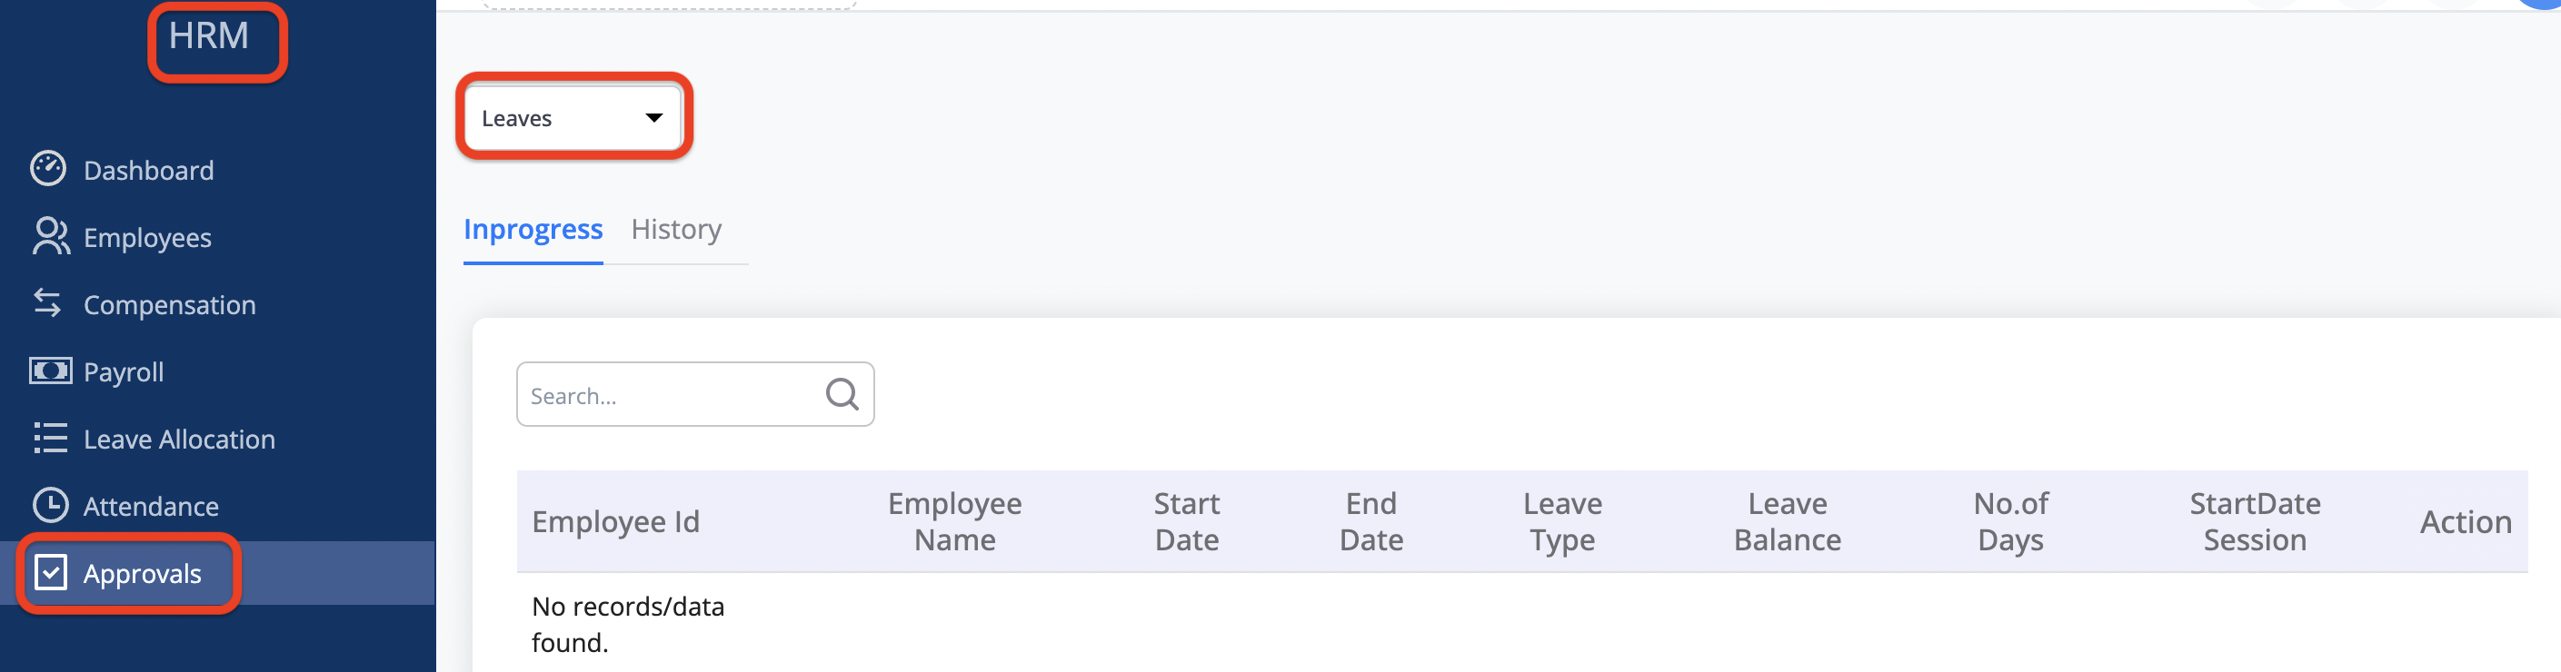Click the Dashboard gauge icon

pos(48,169)
